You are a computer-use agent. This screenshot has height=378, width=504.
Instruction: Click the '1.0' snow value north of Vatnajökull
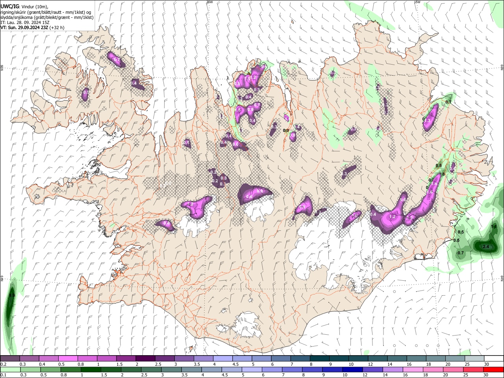[x=354, y=215]
